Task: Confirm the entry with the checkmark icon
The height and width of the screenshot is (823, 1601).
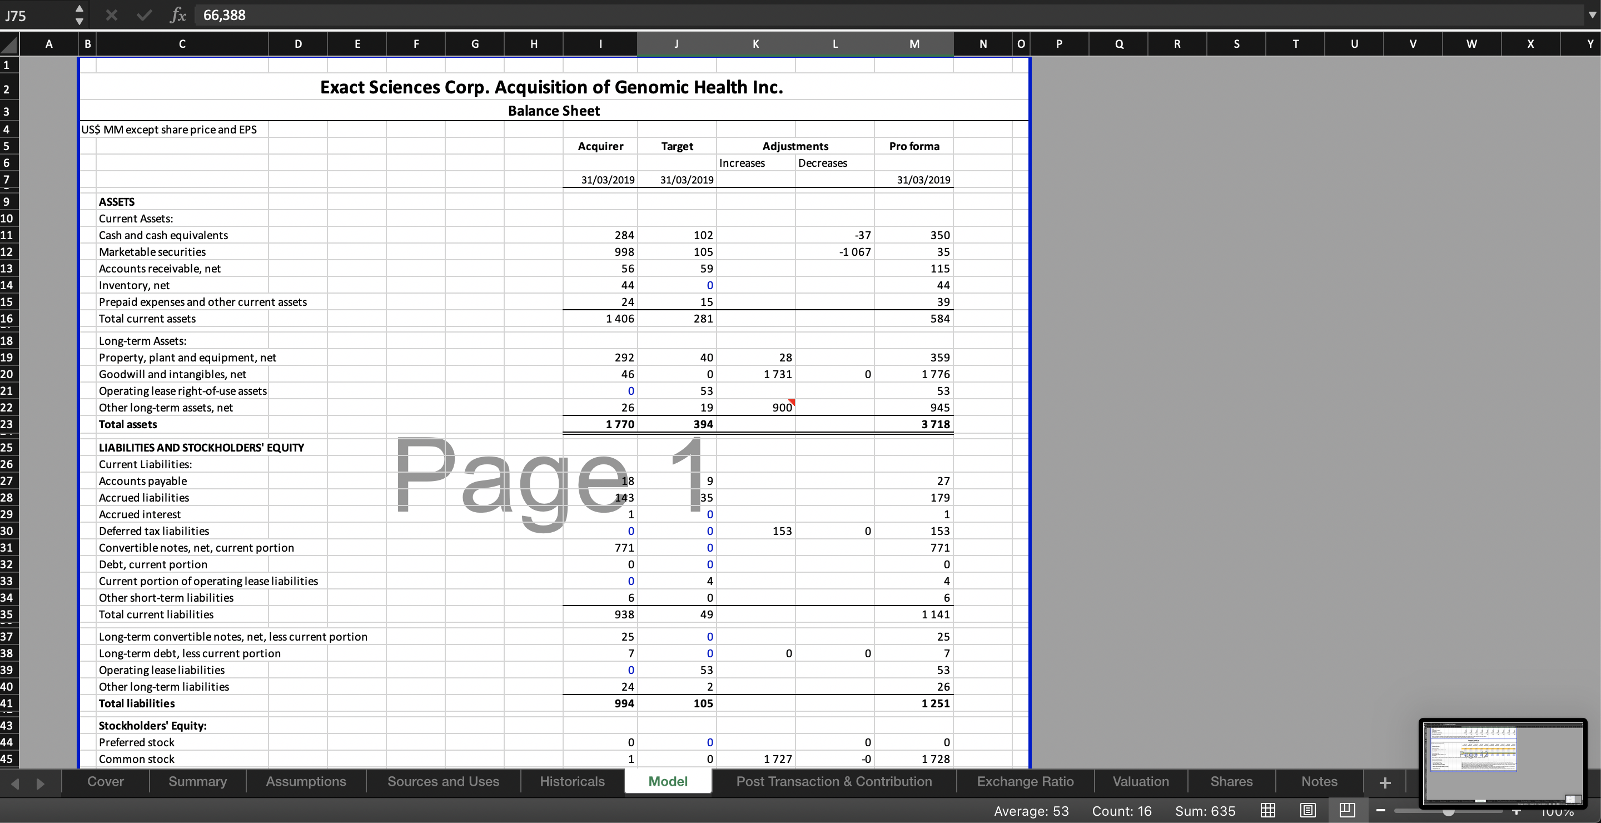Action: tap(144, 15)
